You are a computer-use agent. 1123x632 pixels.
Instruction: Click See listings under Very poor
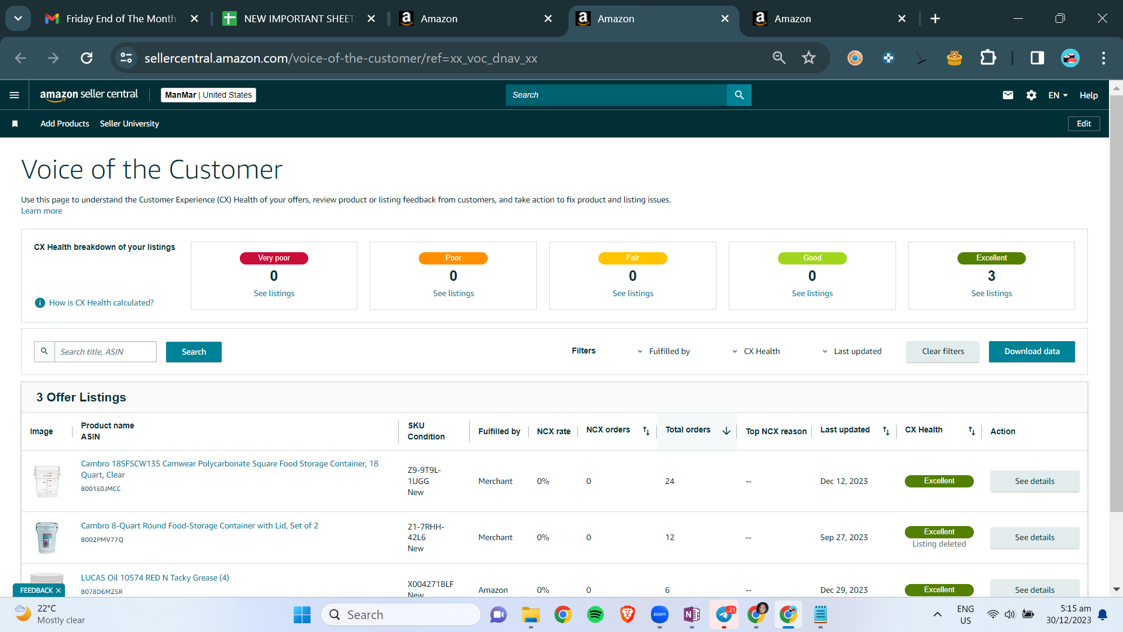coord(274,293)
